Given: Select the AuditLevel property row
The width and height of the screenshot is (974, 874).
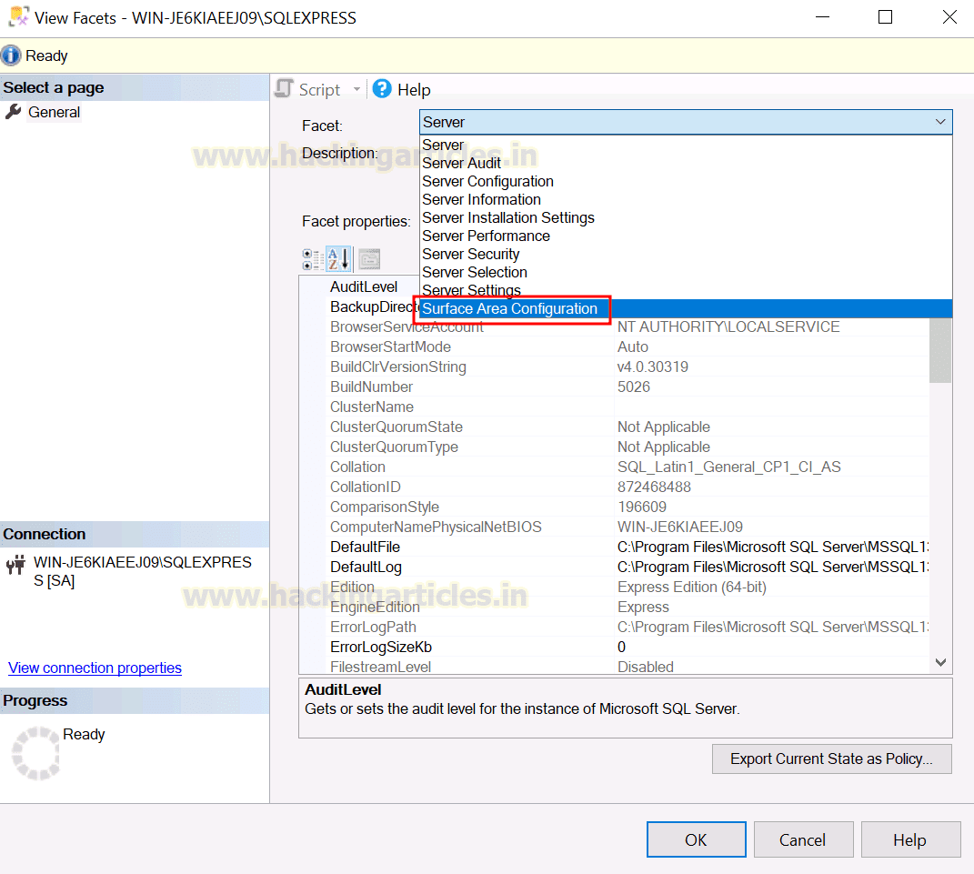Looking at the screenshot, I should [364, 287].
